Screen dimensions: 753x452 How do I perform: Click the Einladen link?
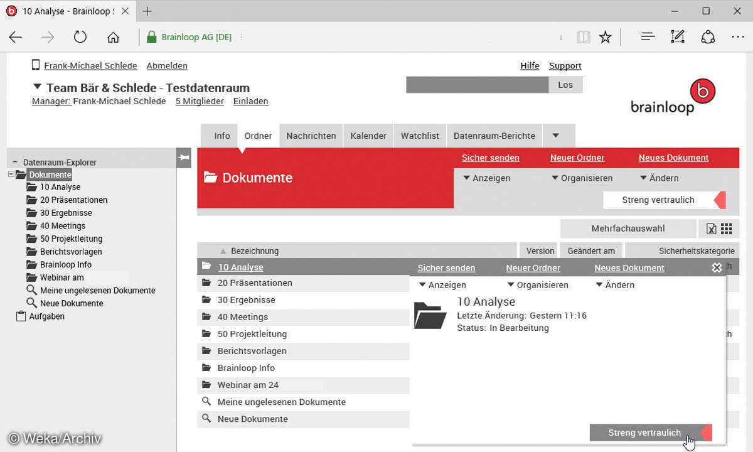(250, 101)
